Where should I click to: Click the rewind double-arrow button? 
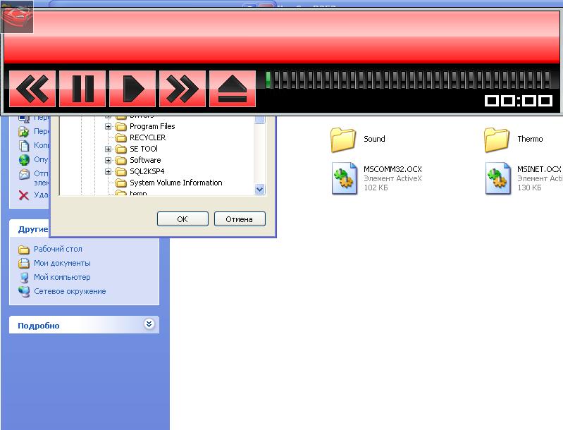32,88
